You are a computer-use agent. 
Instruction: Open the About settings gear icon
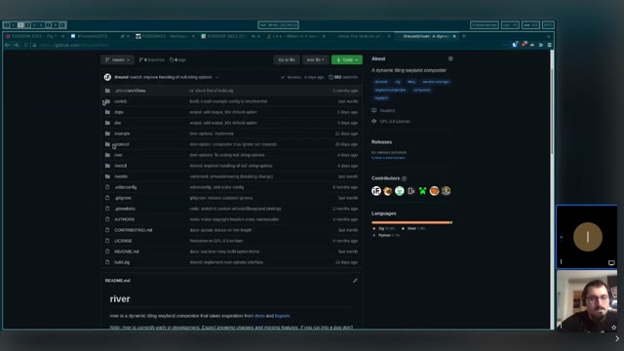450,58
